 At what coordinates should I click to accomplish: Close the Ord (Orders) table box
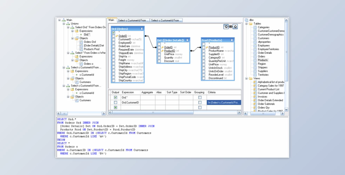(142, 29)
